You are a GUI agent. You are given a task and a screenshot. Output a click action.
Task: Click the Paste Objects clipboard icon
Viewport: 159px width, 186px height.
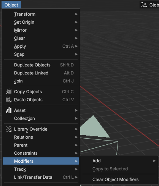(8, 100)
